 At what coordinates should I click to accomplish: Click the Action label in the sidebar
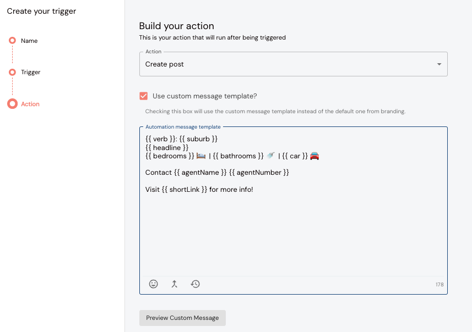[x=30, y=104]
